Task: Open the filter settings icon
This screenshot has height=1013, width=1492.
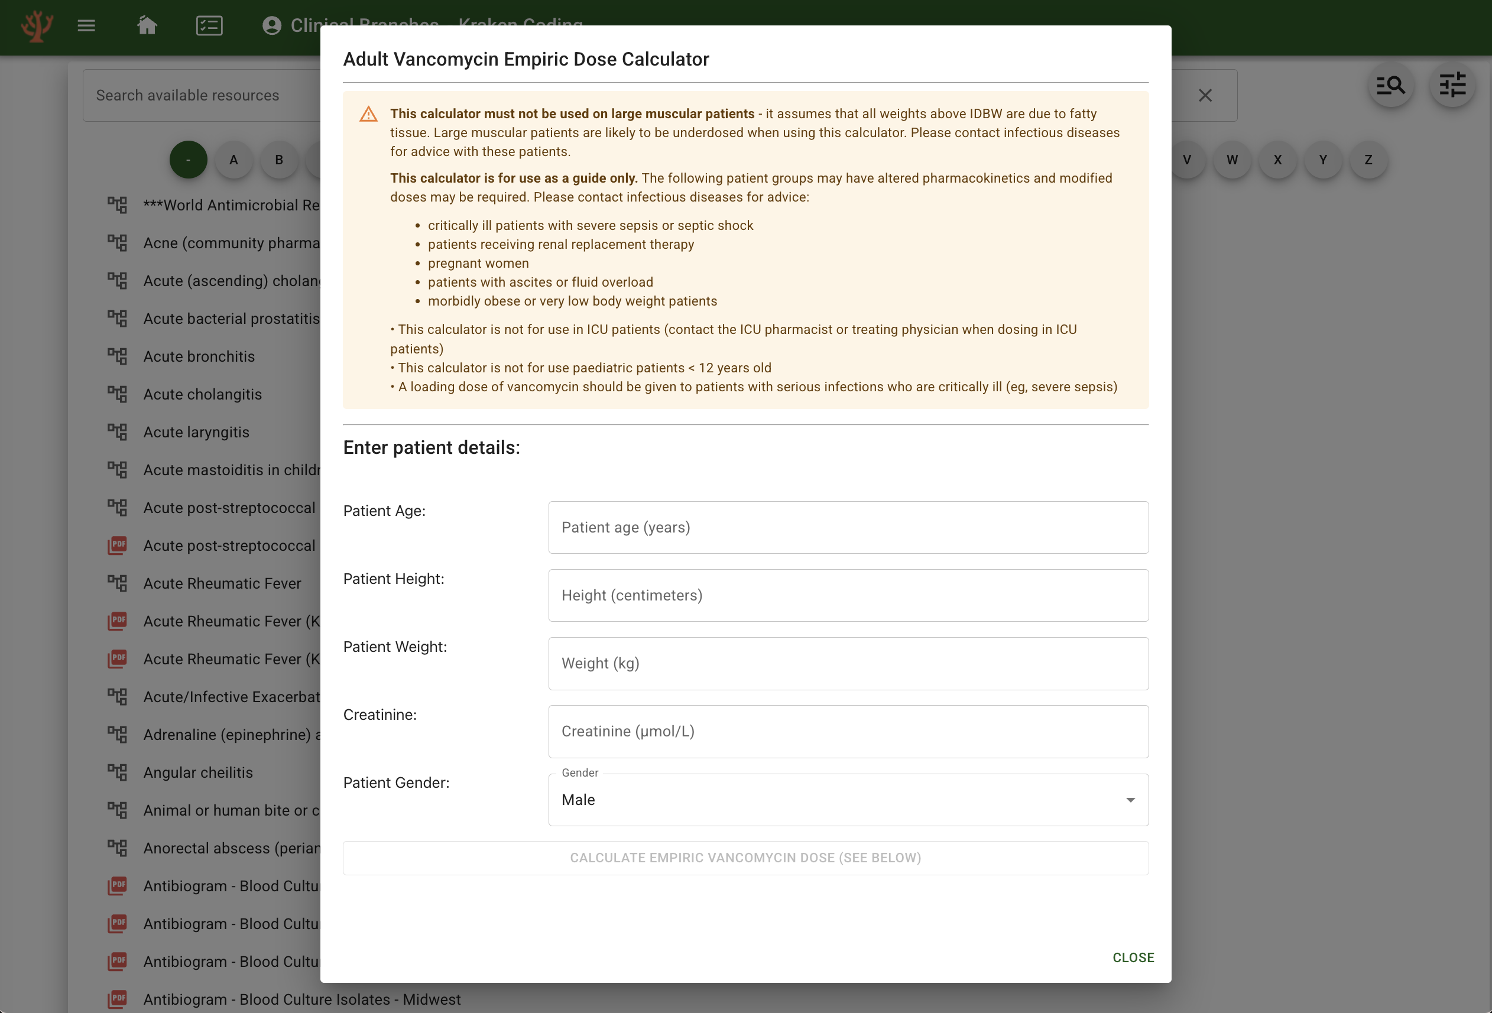Action: pyautogui.click(x=1452, y=85)
